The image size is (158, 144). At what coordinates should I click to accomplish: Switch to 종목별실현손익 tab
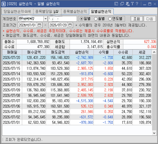(x=75, y=11)
